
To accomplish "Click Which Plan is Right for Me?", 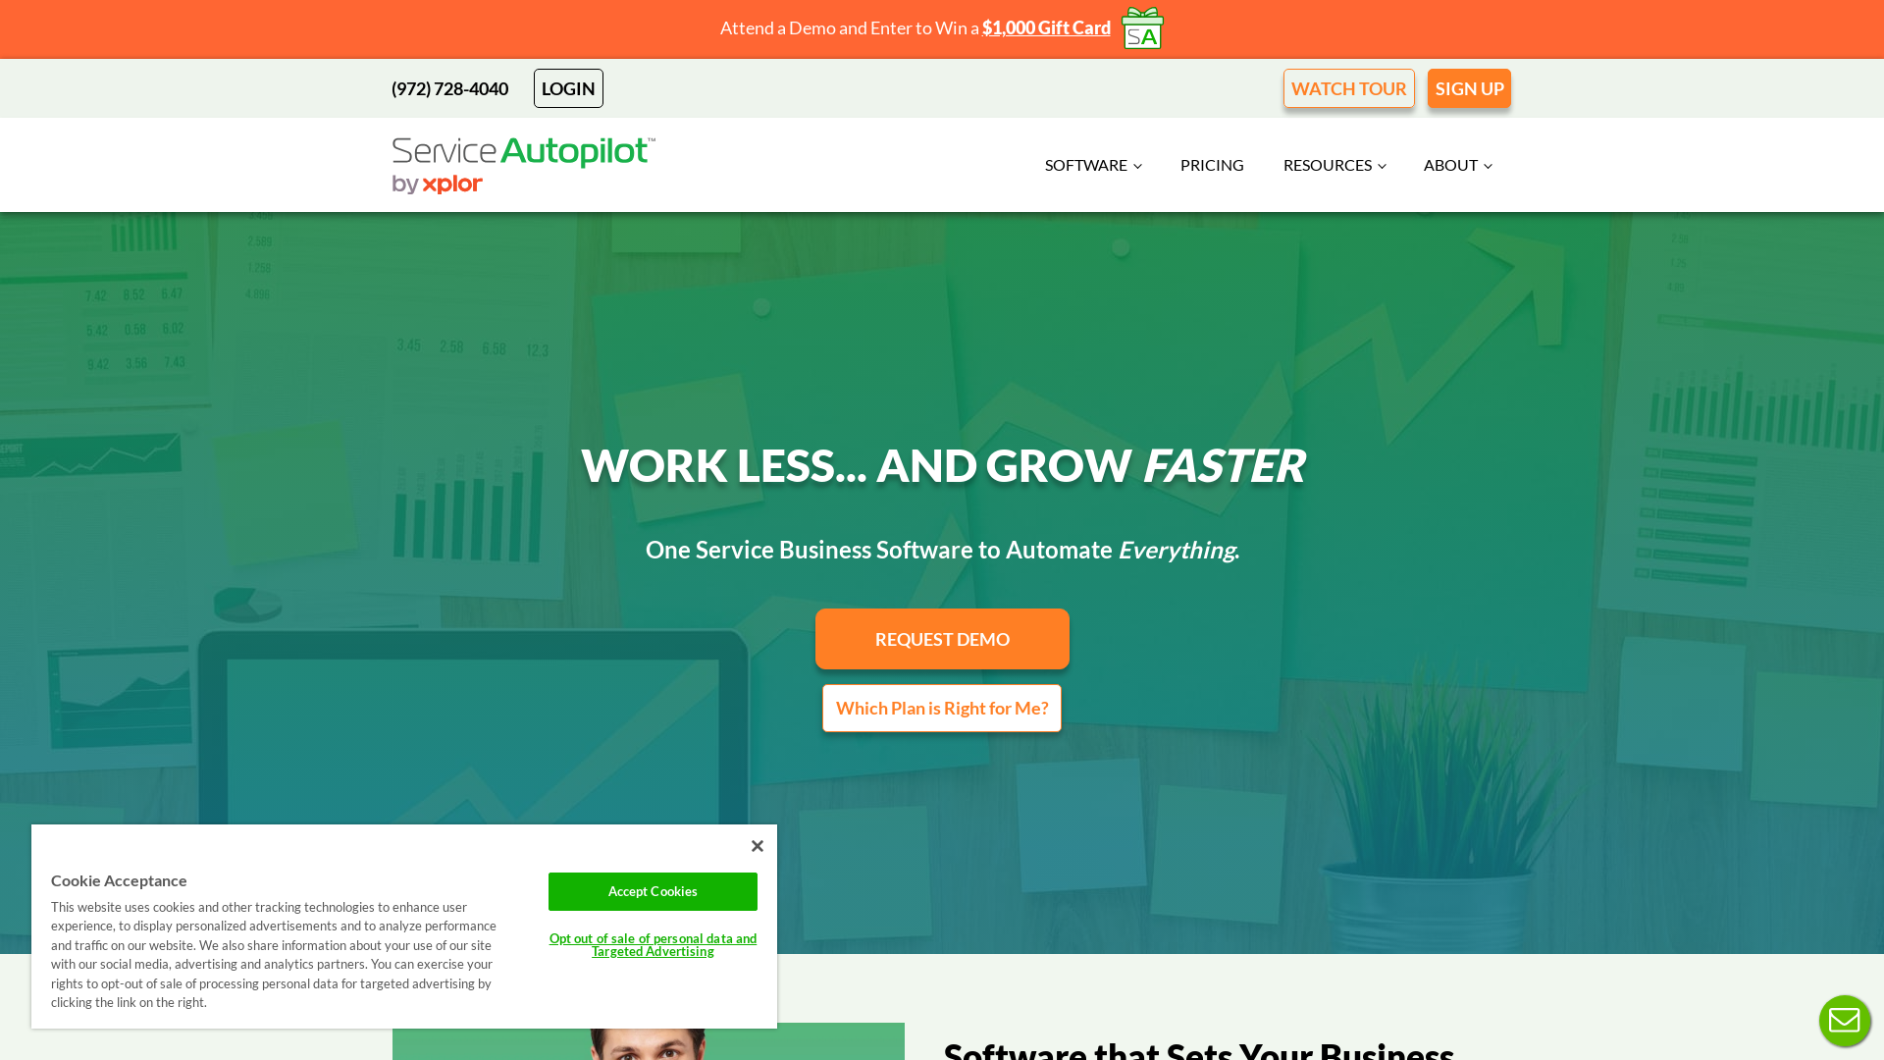I will (x=942, y=708).
